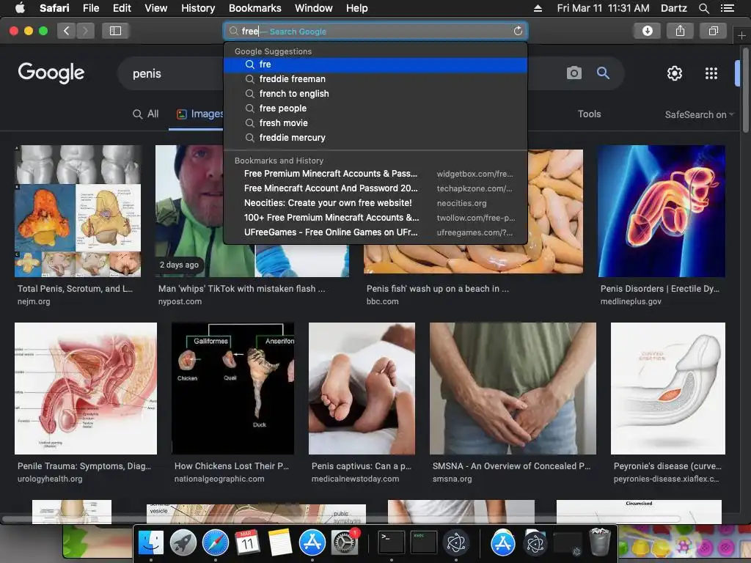Choose 'freddie freeman' suggestion

[375, 79]
